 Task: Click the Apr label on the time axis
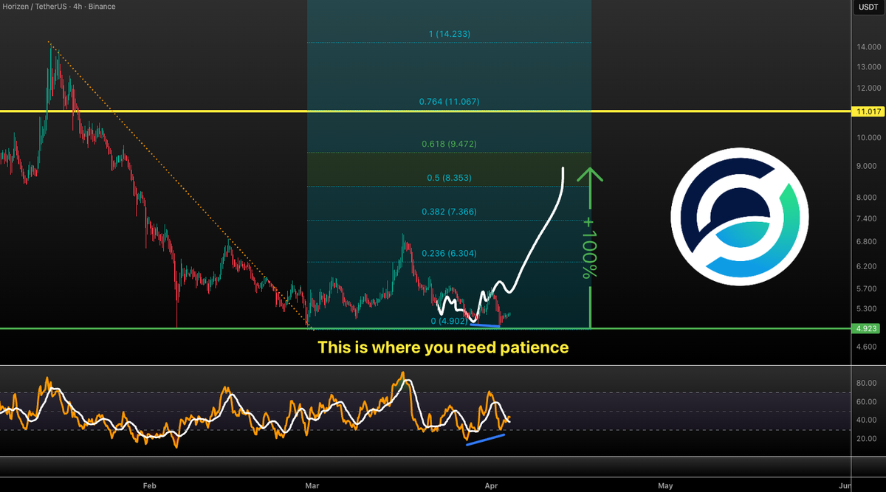pyautogui.click(x=491, y=486)
